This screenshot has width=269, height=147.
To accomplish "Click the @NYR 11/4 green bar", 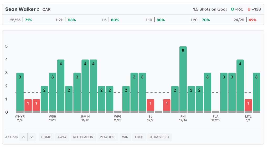I will point(20,92).
